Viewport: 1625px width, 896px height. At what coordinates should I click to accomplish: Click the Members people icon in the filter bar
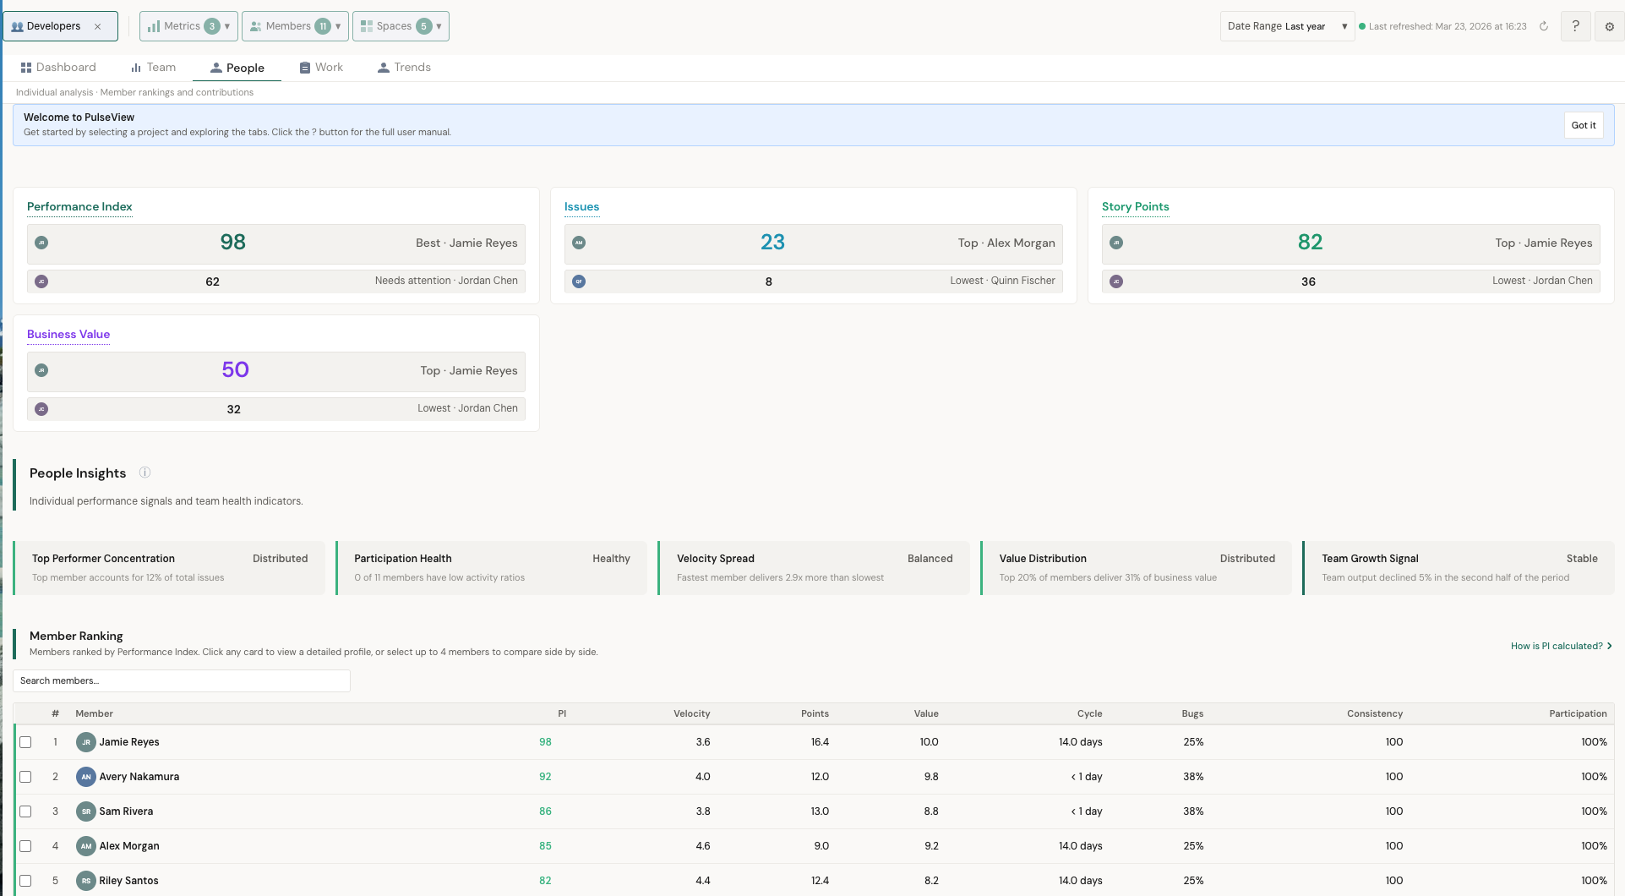tap(255, 26)
